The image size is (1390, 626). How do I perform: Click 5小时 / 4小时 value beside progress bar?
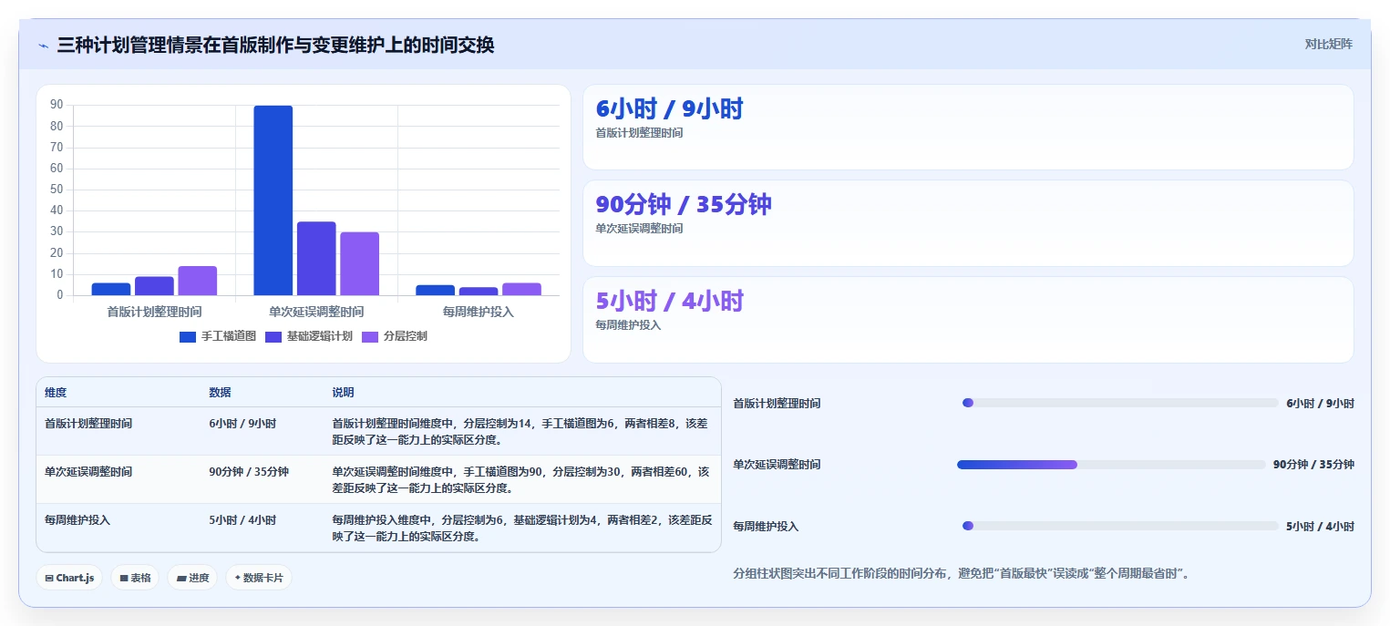[x=1320, y=527]
